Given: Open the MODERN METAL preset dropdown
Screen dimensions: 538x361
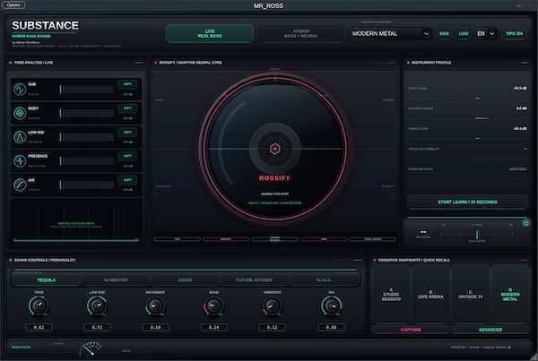Looking at the screenshot, I should pos(391,34).
